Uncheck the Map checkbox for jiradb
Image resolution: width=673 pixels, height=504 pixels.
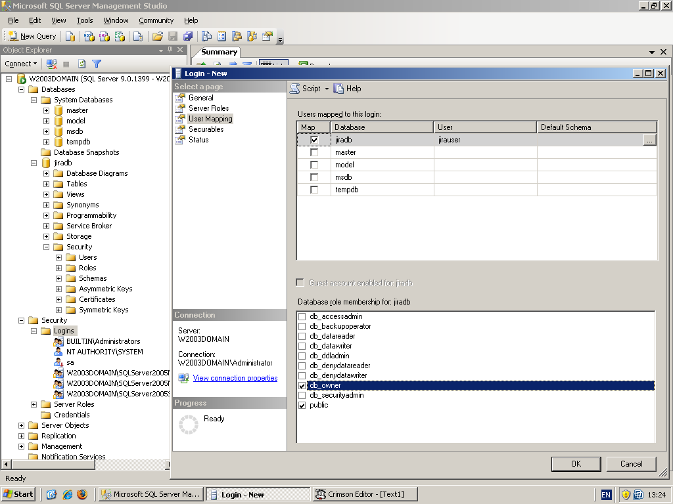click(314, 140)
